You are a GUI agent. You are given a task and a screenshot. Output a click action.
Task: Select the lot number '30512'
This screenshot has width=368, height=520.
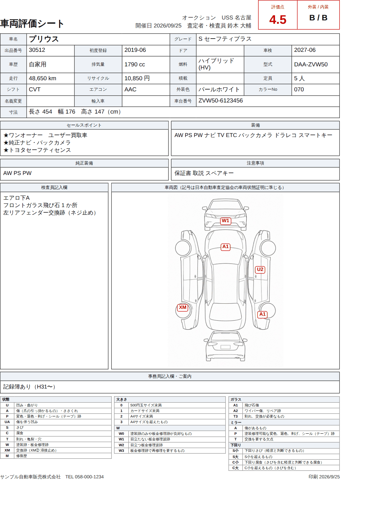pyautogui.click(x=37, y=50)
